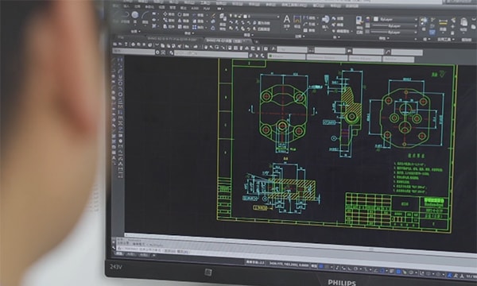This screenshot has width=477, height=286.
Task: Switch to the first drawing file tab
Action: [x=173, y=39]
